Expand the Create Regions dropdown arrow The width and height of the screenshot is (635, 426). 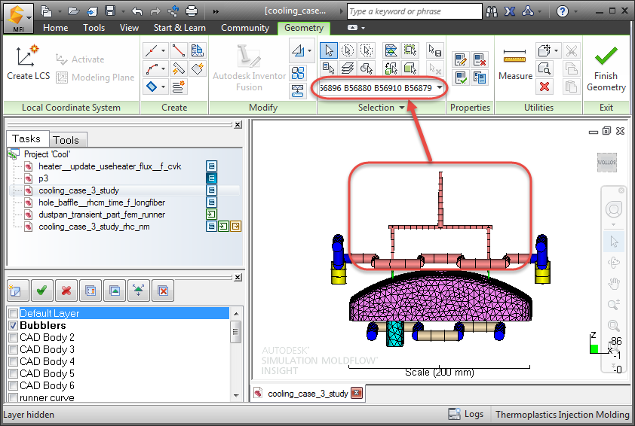[x=163, y=87]
